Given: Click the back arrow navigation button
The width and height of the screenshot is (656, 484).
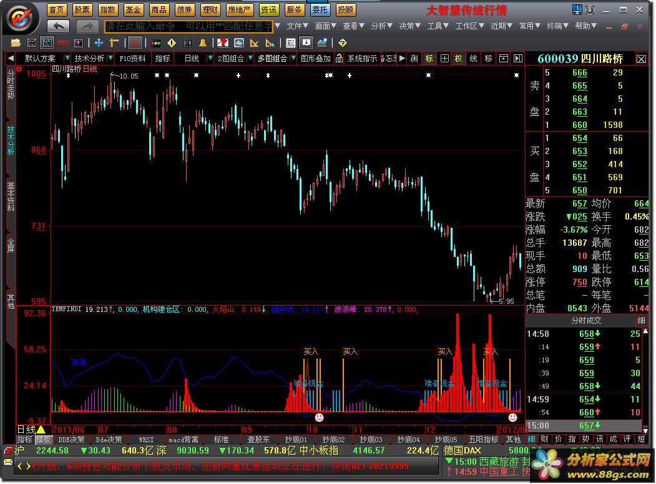Looking at the screenshot, I should (59, 26).
